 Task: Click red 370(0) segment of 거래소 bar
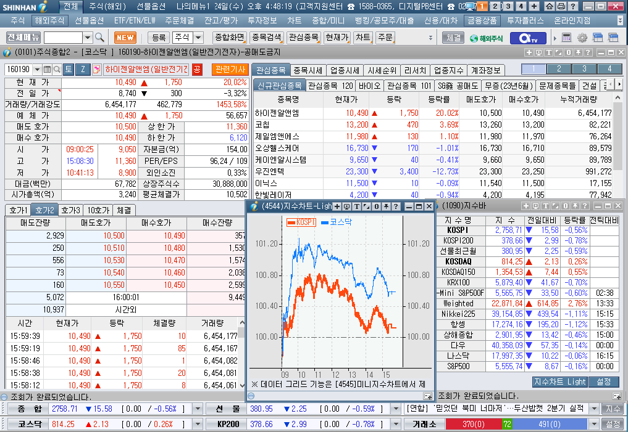coord(474,424)
